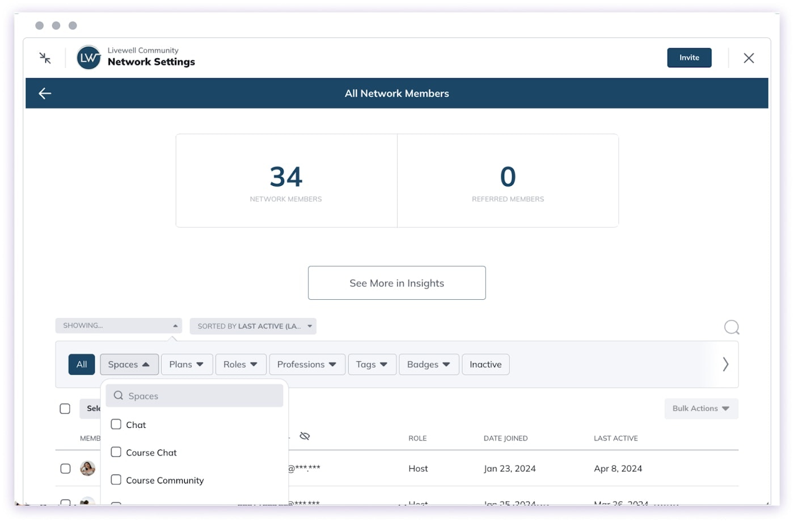794x522 pixels.
Task: Expand the Badges filter dropdown
Action: point(429,364)
